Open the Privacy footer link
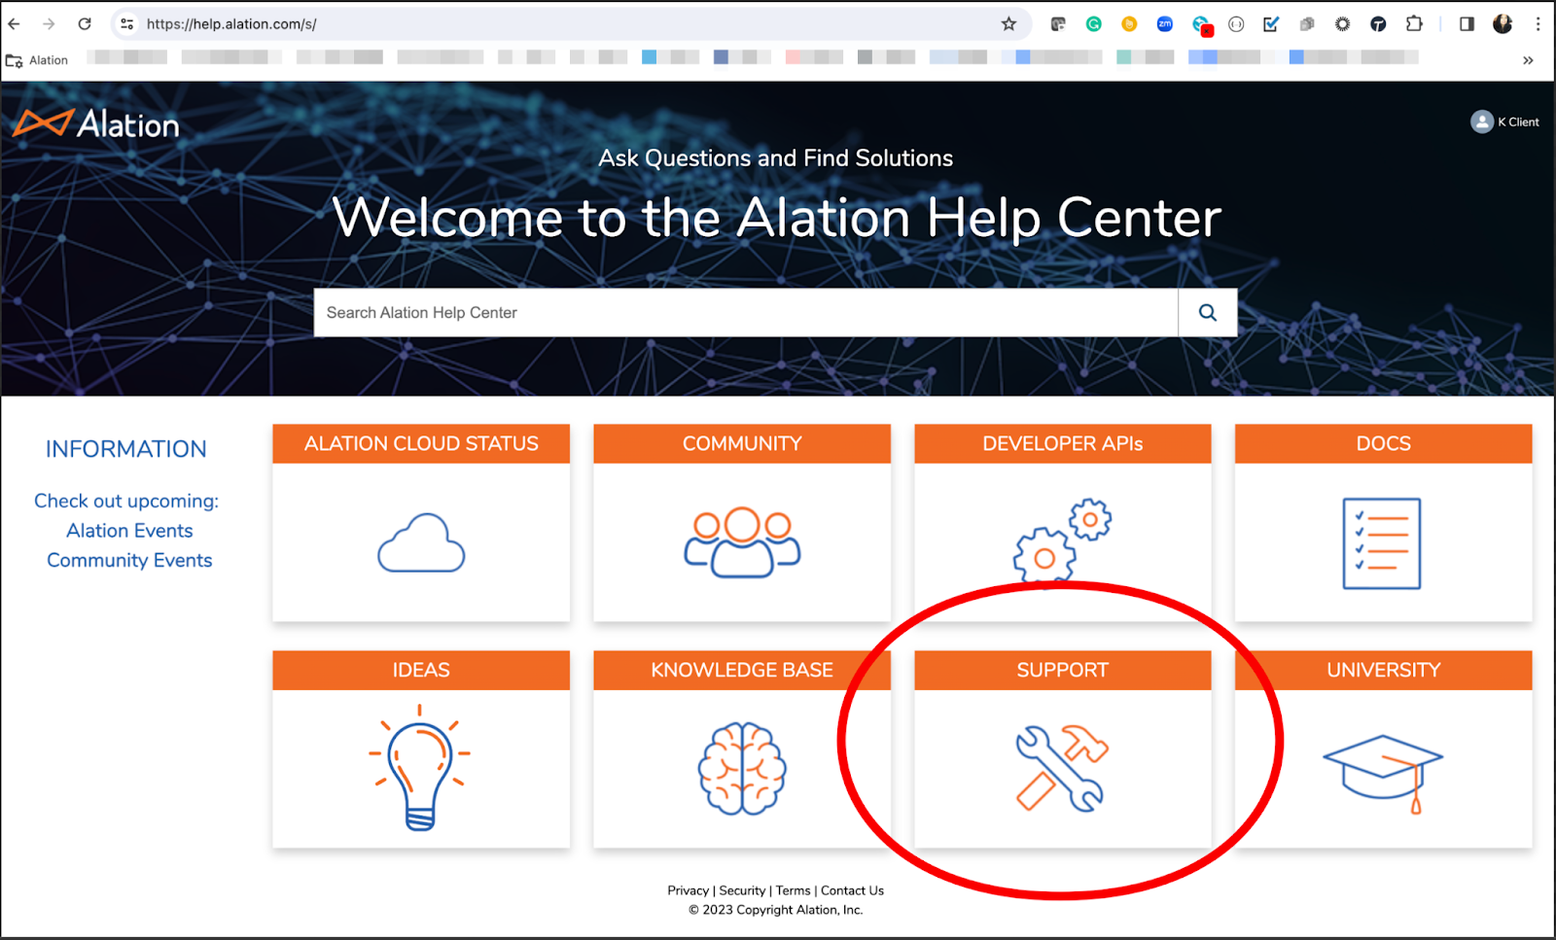The image size is (1556, 940). point(688,890)
